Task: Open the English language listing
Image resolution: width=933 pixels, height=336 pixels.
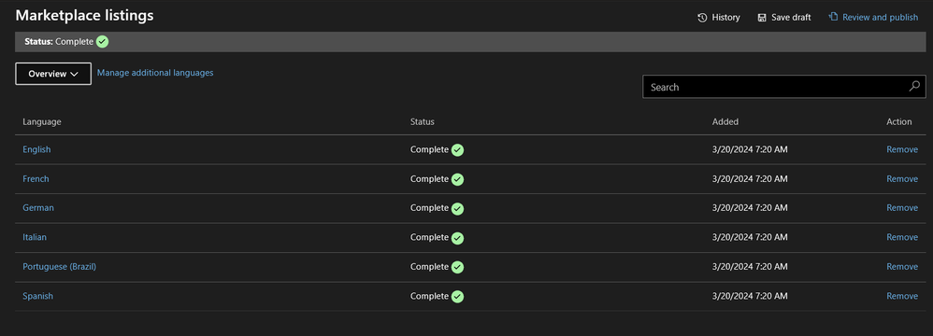Action: [x=36, y=149]
